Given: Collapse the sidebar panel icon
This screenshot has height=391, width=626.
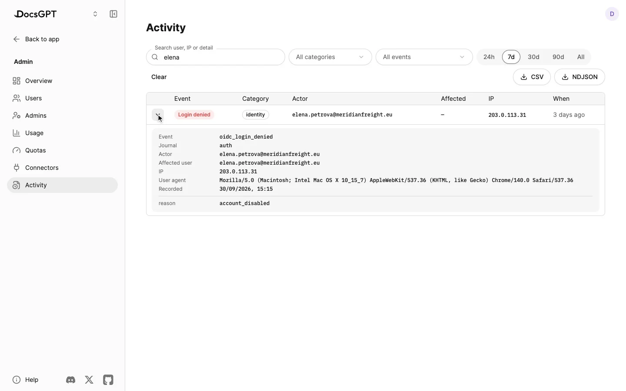Looking at the screenshot, I should pyautogui.click(x=113, y=14).
